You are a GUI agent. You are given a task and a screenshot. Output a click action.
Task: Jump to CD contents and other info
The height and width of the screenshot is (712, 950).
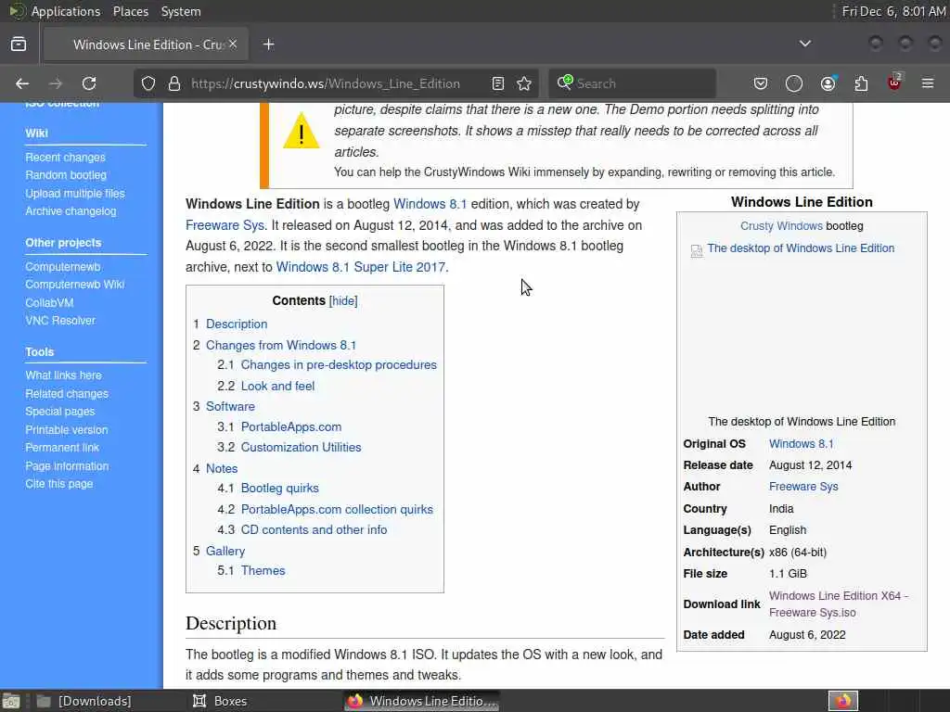[314, 529]
